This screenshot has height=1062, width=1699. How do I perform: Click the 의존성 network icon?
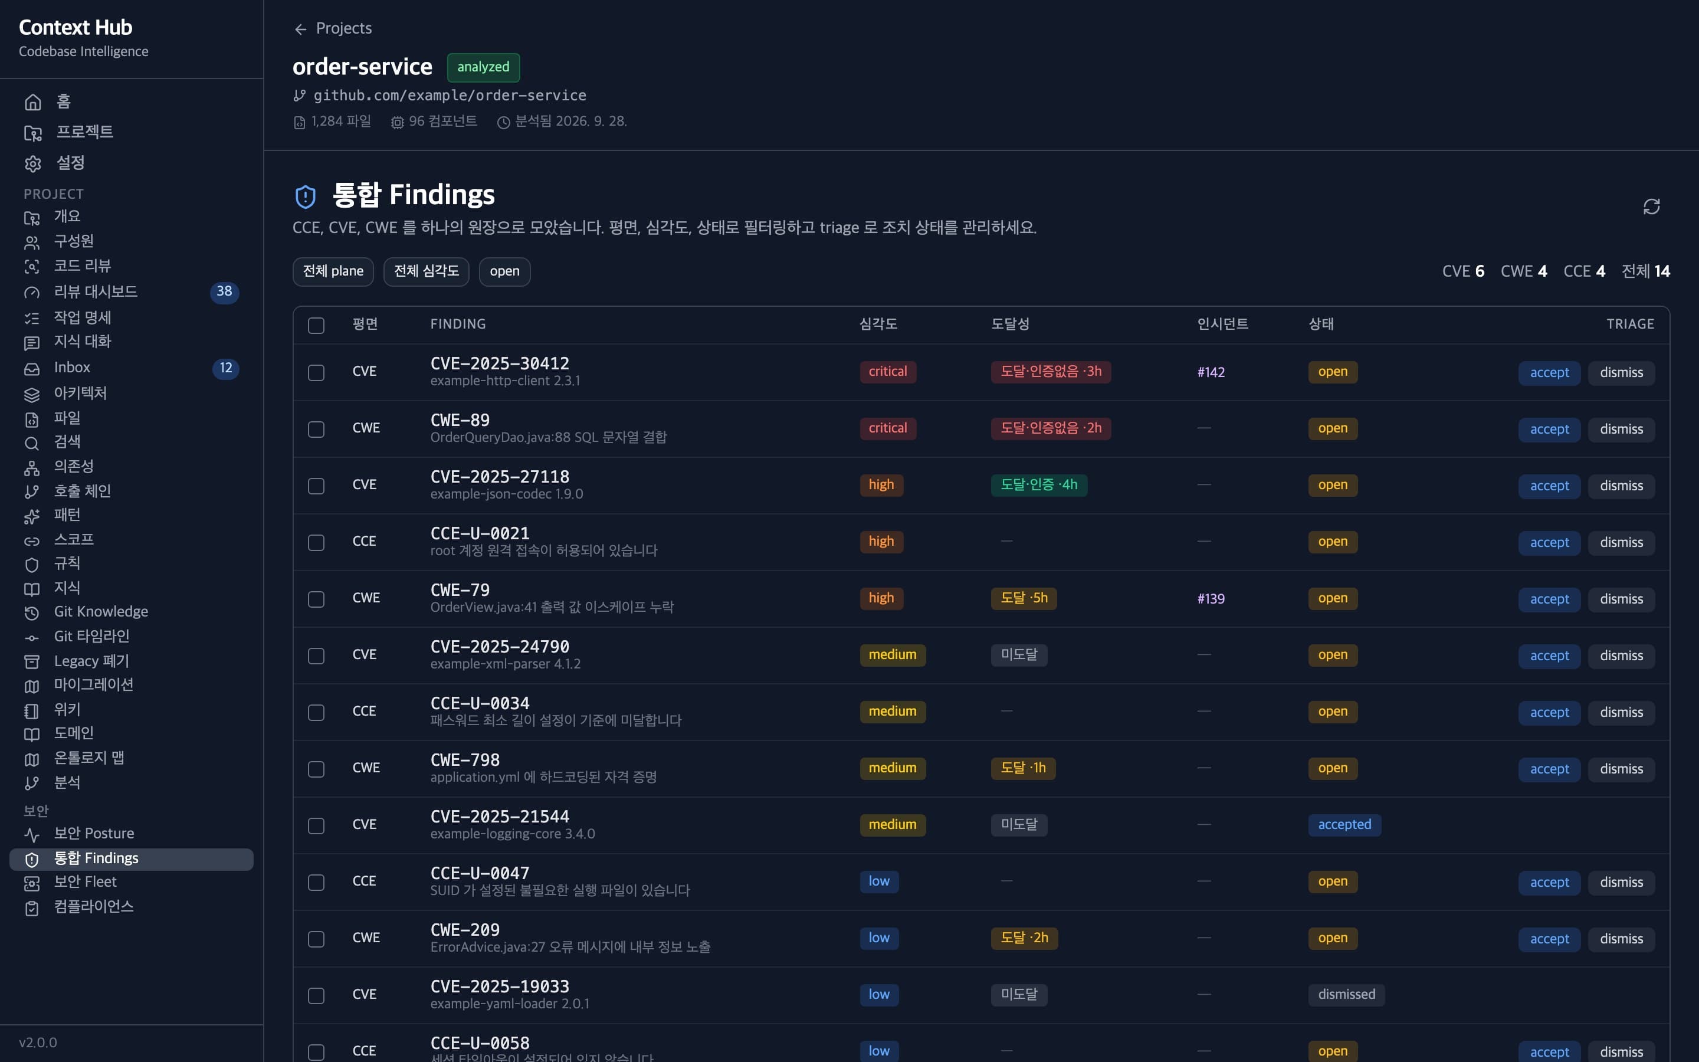click(x=32, y=468)
